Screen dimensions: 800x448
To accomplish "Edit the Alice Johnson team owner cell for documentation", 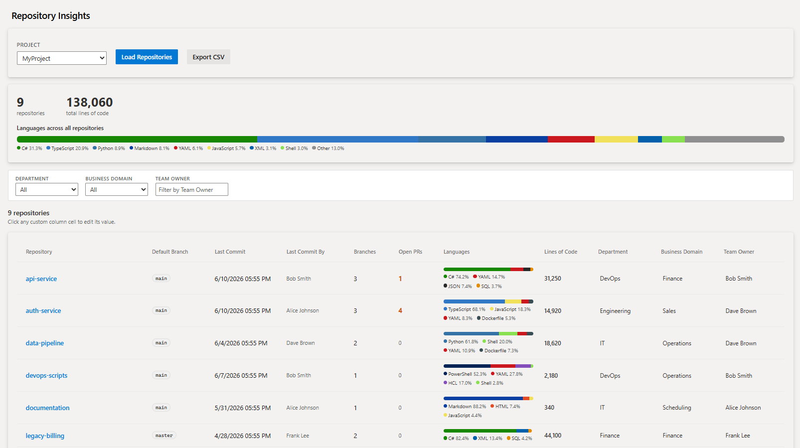I will (743, 408).
